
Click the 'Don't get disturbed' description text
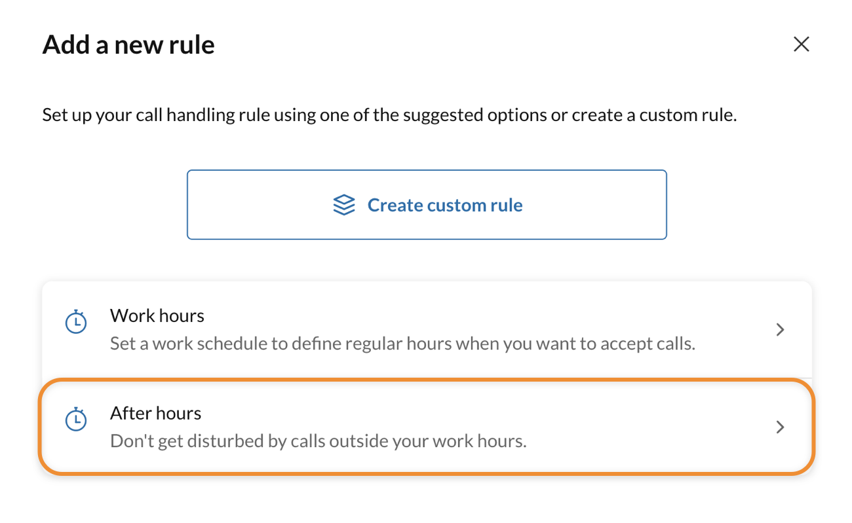(318, 441)
